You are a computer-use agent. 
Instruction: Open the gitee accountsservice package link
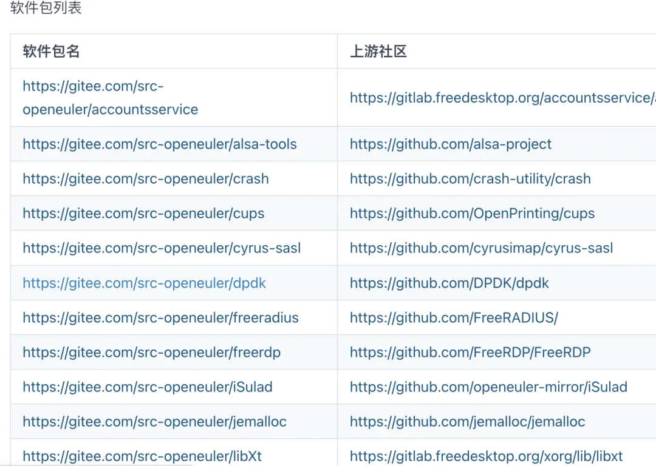pos(110,98)
